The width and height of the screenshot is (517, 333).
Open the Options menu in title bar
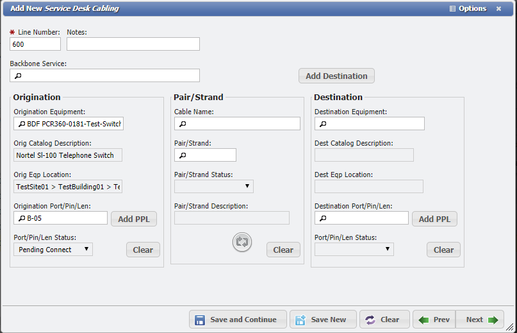click(x=468, y=9)
